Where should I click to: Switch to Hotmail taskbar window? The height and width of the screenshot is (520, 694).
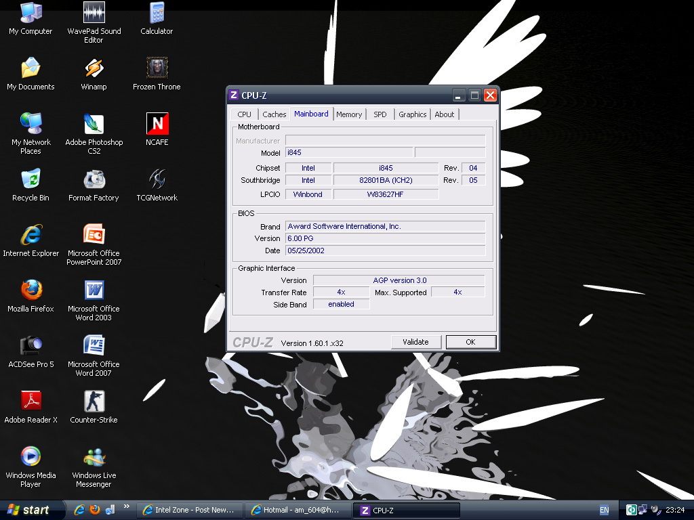point(298,511)
